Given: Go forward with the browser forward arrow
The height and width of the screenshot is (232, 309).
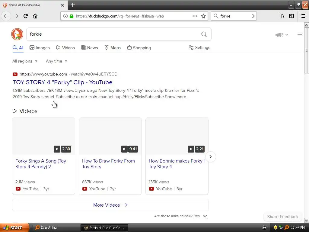Looking at the screenshot, I should click(16, 16).
